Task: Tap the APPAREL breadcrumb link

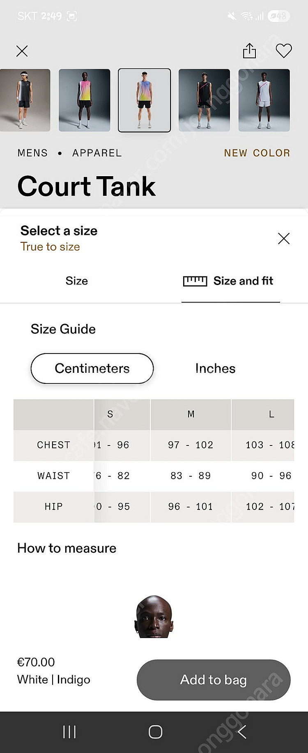Action: 97,153
